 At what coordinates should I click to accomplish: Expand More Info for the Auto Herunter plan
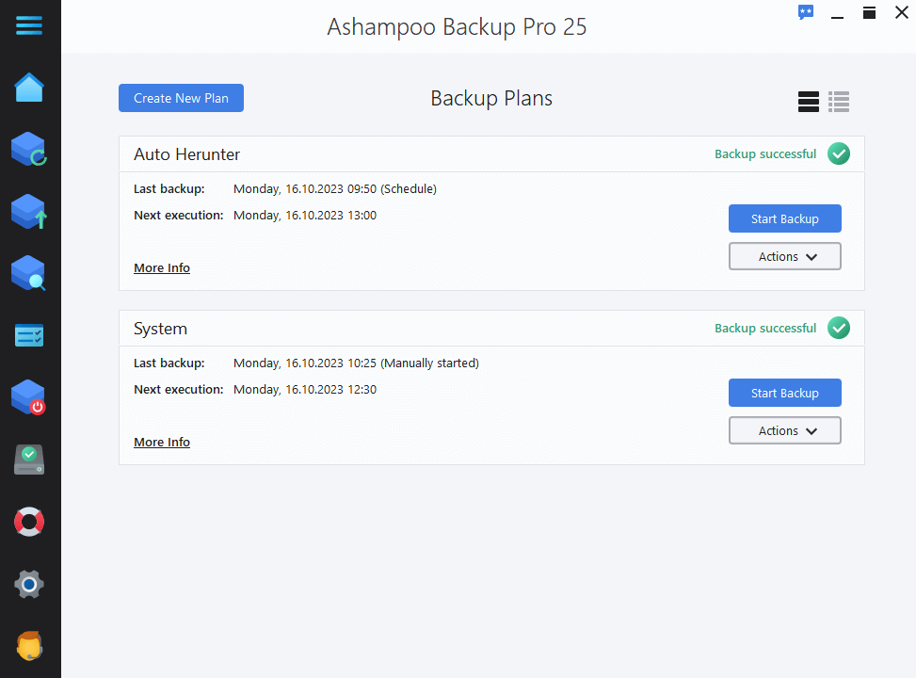pyautogui.click(x=161, y=267)
